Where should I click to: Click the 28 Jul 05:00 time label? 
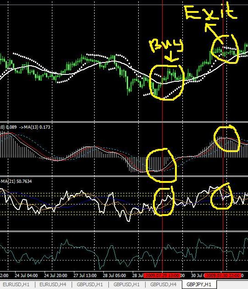coord(114,276)
